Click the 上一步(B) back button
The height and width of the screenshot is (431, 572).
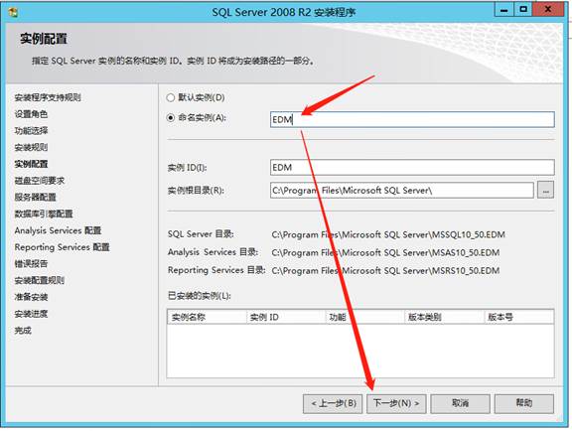(333, 403)
